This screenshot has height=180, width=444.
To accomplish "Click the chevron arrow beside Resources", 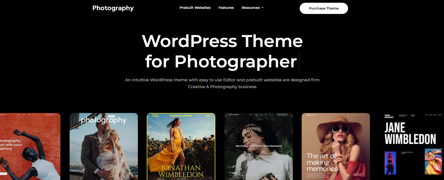I will point(262,8).
